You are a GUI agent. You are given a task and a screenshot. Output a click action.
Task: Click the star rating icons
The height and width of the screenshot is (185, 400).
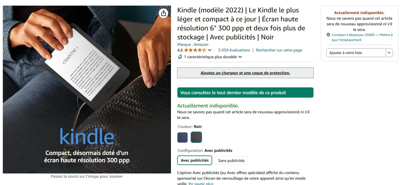pos(195,50)
